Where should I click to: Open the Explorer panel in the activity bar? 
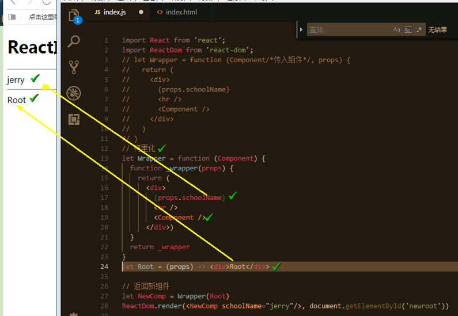click(74, 16)
